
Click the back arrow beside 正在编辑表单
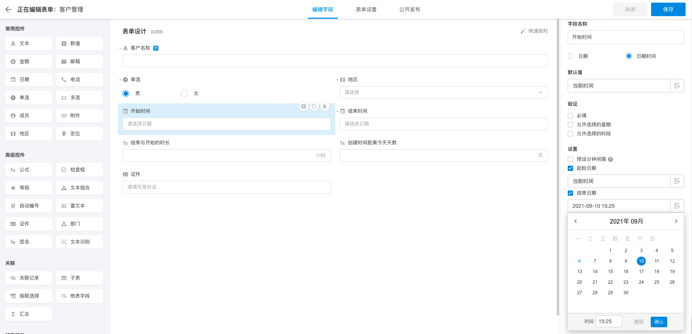(8, 9)
